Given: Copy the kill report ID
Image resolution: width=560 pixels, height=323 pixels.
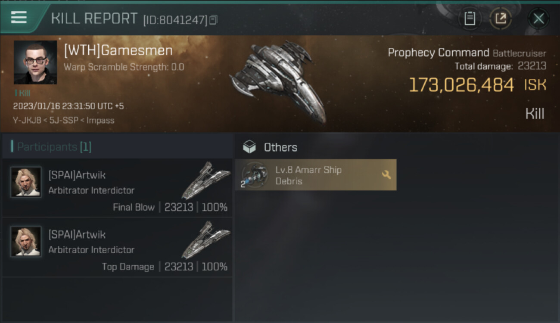Looking at the screenshot, I should coord(214,20).
